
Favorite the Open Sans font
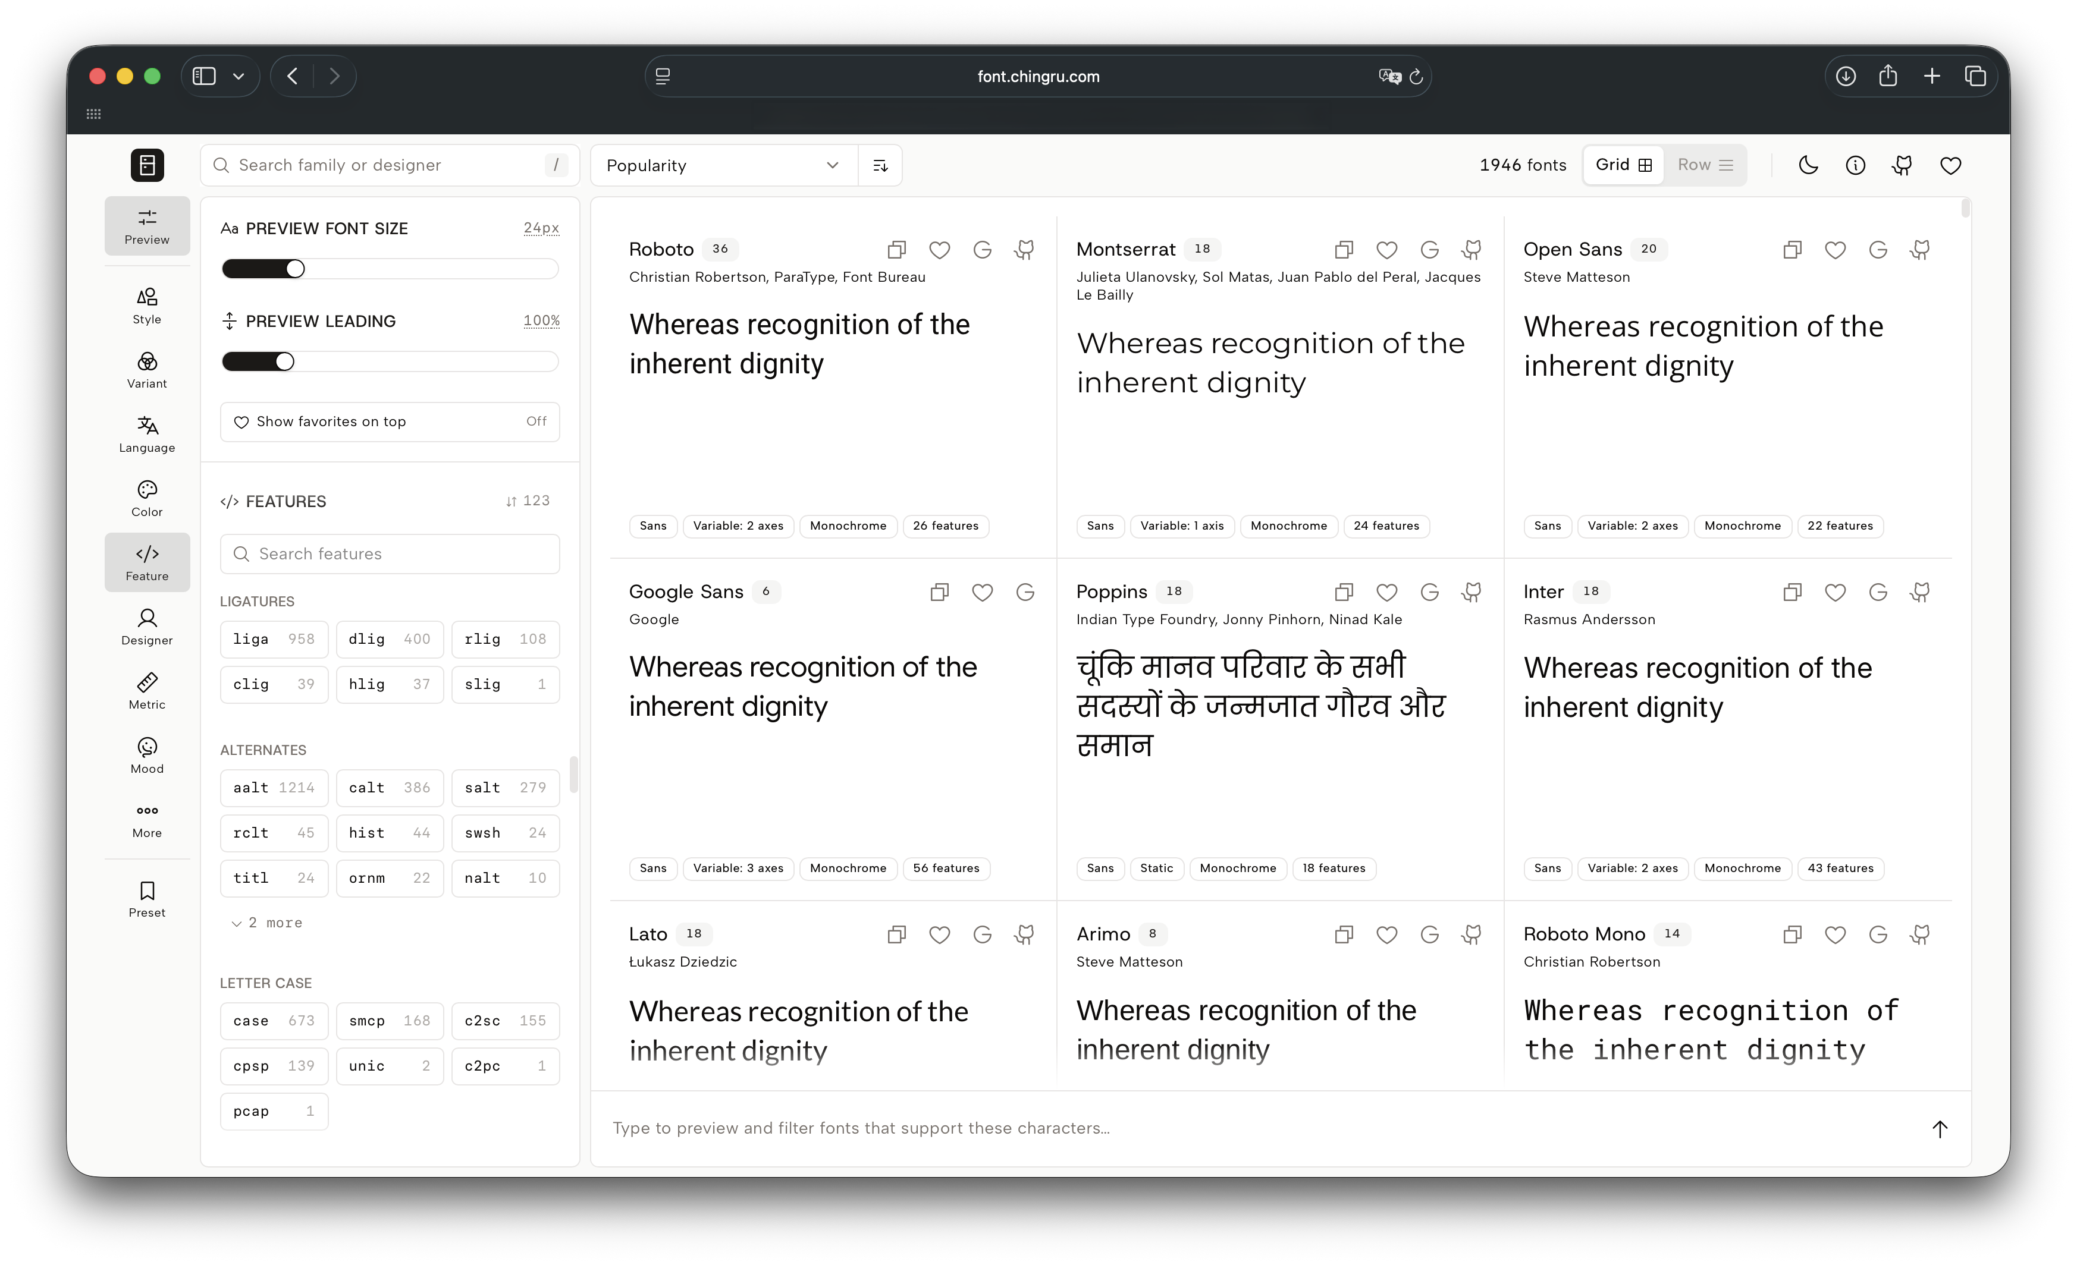[x=1835, y=249]
